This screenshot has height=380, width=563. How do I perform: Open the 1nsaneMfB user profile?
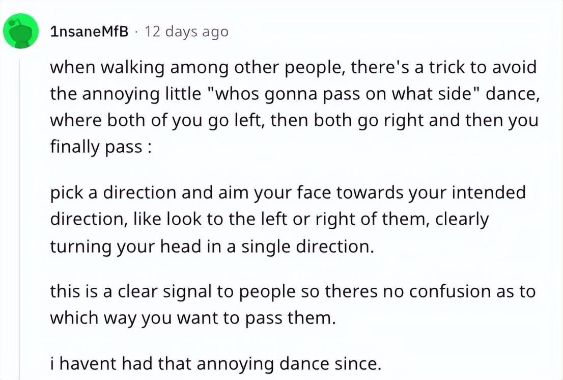coord(89,32)
